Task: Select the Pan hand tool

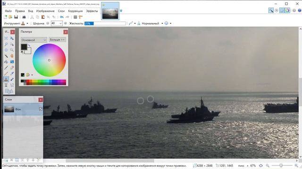Action: click(x=12, y=56)
